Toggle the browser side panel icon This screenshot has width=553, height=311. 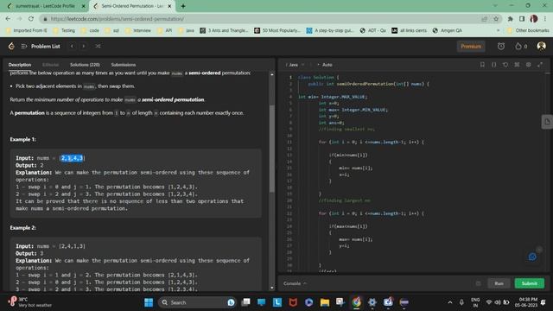[x=522, y=19]
